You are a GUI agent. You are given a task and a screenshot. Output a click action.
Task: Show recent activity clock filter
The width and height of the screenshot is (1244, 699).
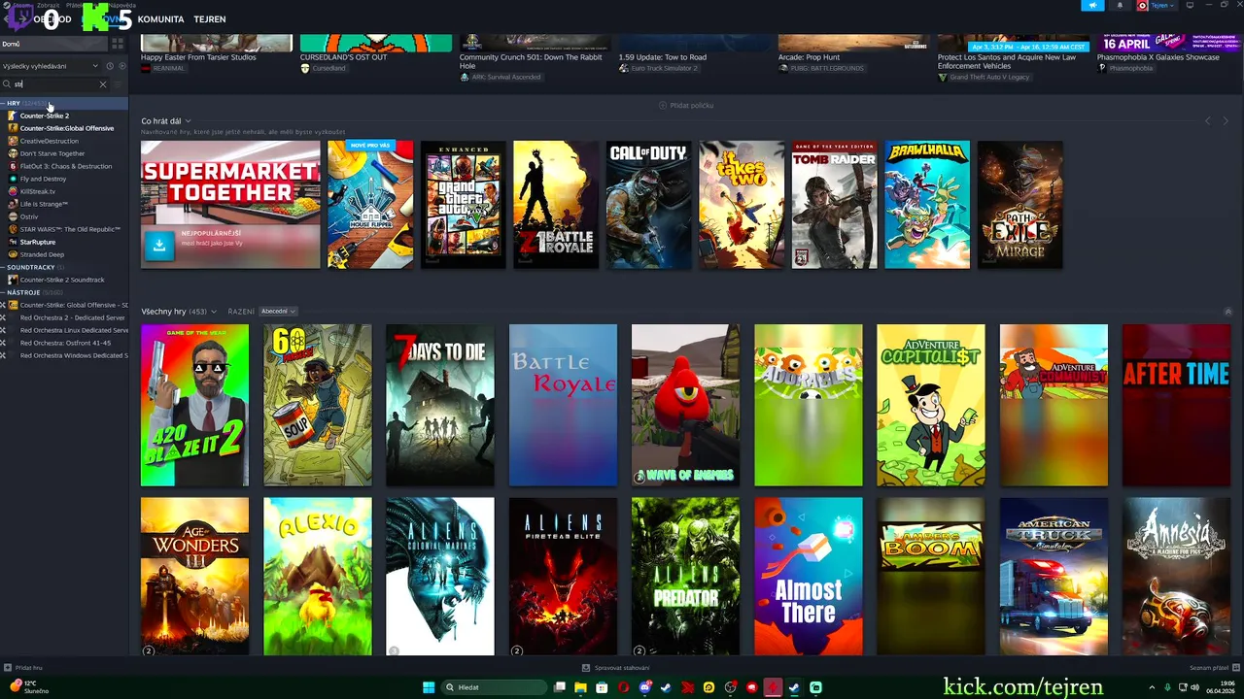click(x=110, y=66)
